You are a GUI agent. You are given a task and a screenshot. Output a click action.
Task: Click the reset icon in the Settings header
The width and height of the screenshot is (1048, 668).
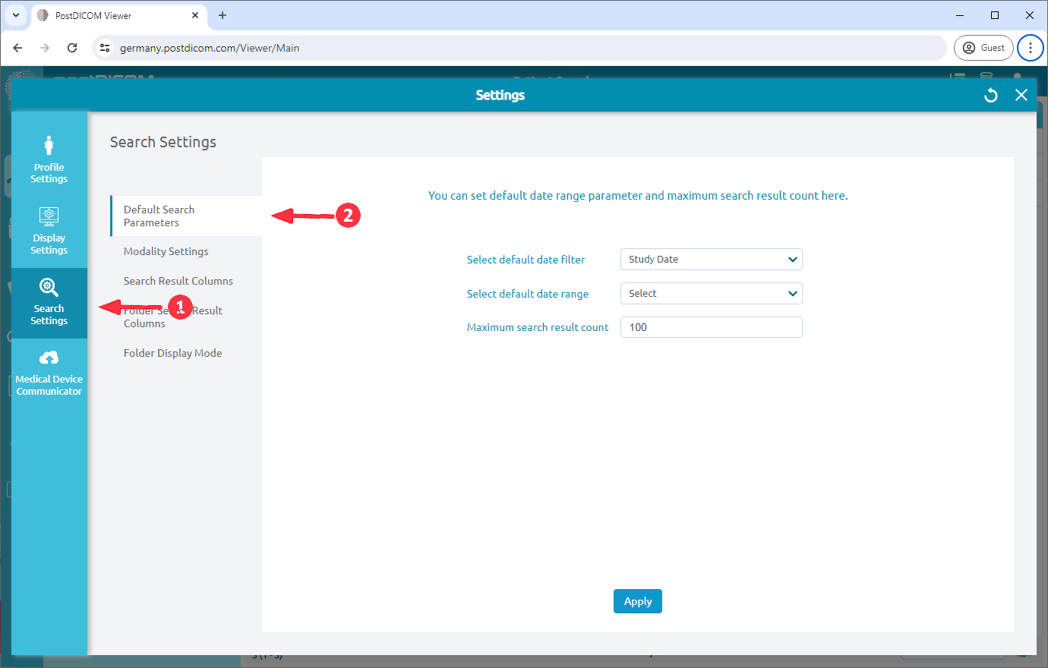(x=990, y=95)
